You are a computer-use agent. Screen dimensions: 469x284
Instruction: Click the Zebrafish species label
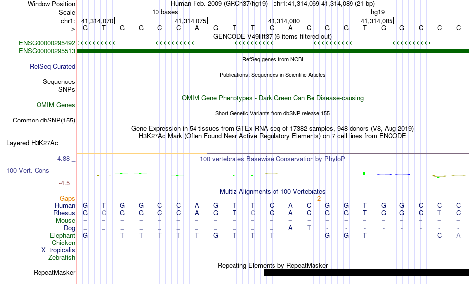(62, 258)
